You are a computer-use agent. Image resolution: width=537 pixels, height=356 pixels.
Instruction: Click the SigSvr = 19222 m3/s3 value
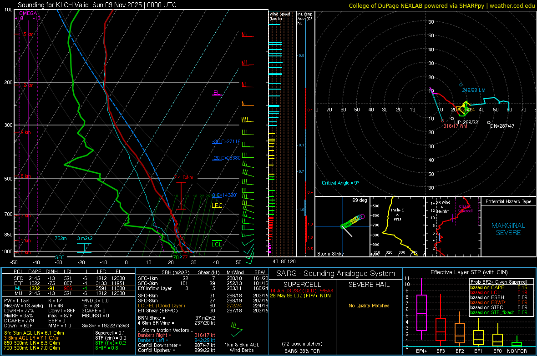pos(106,326)
